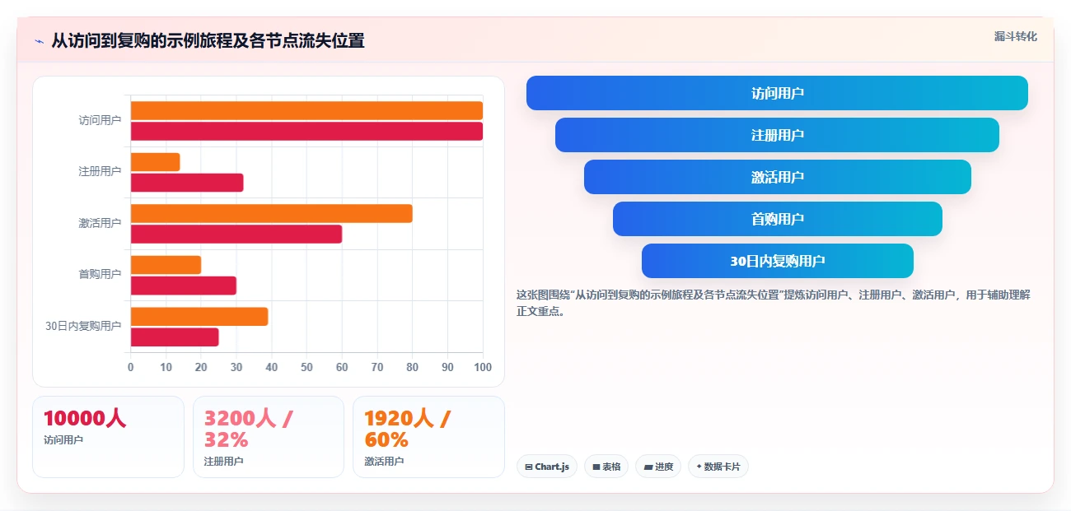The image size is (1071, 511).
Task: Click the x-axis tick label 100
Action: (483, 367)
